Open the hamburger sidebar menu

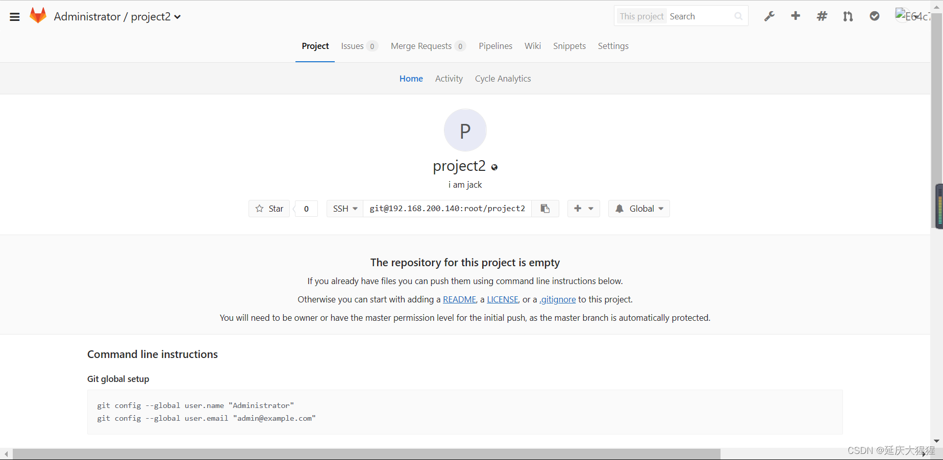tap(15, 17)
